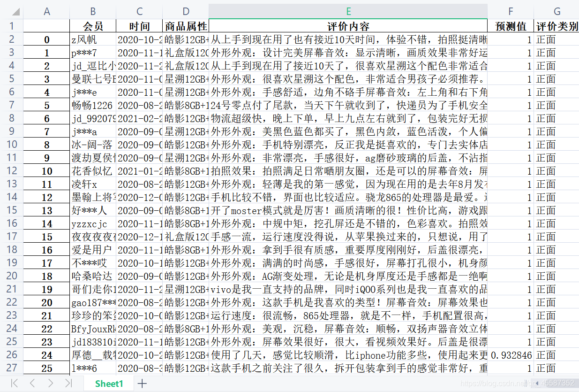Select the member cell 不***哎
The width and height of the screenshot is (579, 392).
[93, 263]
